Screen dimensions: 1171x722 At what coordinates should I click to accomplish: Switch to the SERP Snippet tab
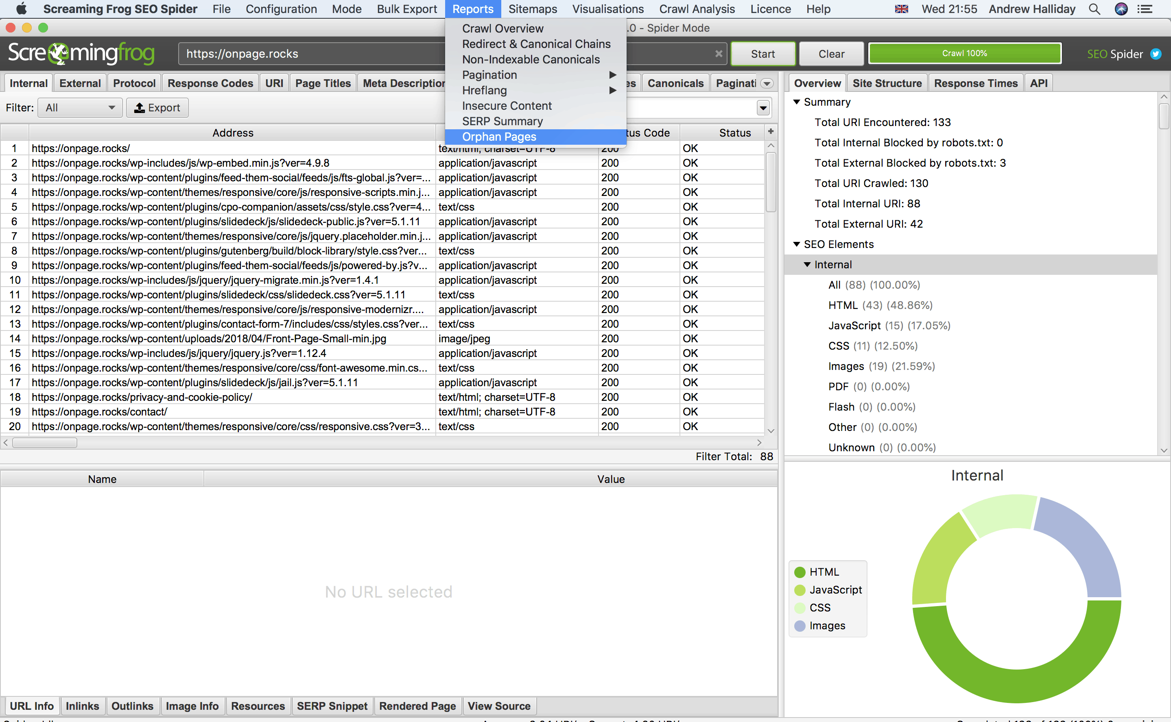[x=332, y=706]
